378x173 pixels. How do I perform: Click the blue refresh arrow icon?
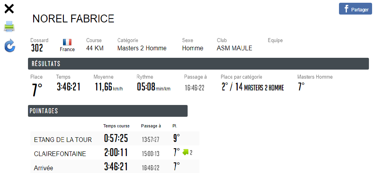(x=9, y=46)
